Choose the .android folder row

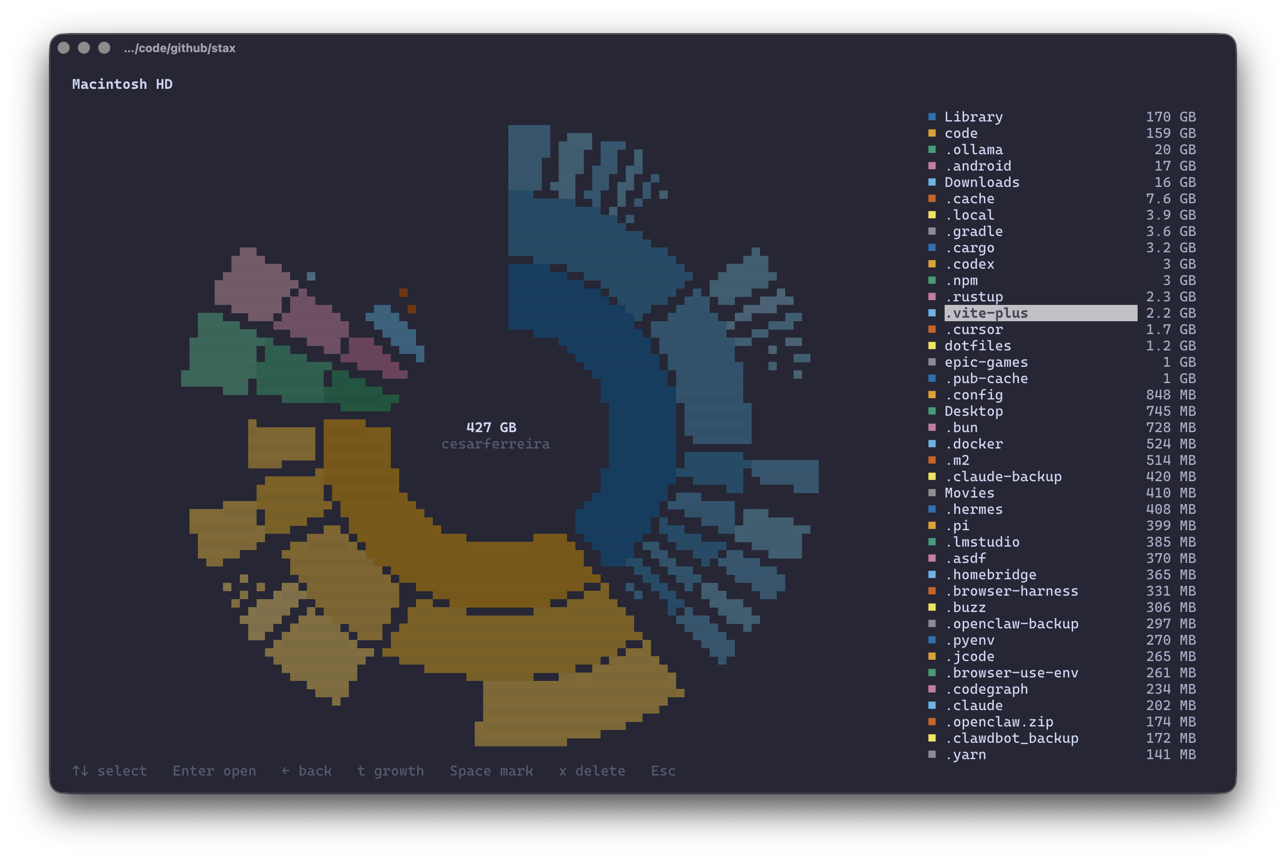point(1062,166)
